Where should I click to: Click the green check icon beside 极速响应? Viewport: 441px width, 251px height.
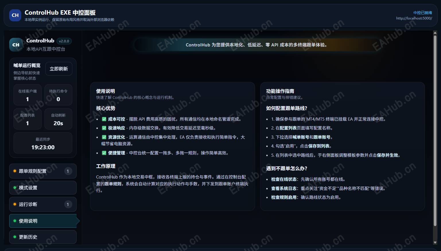pos(104,128)
